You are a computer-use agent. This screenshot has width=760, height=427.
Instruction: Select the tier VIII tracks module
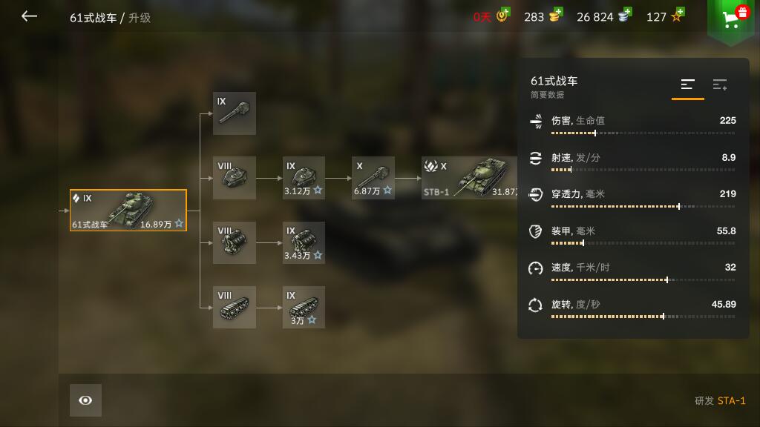coord(234,307)
